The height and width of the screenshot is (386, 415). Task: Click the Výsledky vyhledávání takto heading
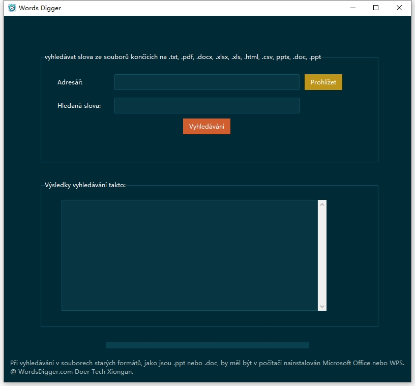pyautogui.click(x=85, y=185)
